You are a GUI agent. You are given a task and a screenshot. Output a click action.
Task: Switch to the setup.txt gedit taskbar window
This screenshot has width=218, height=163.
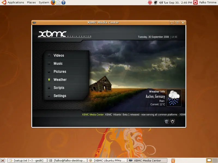click(x=27, y=161)
